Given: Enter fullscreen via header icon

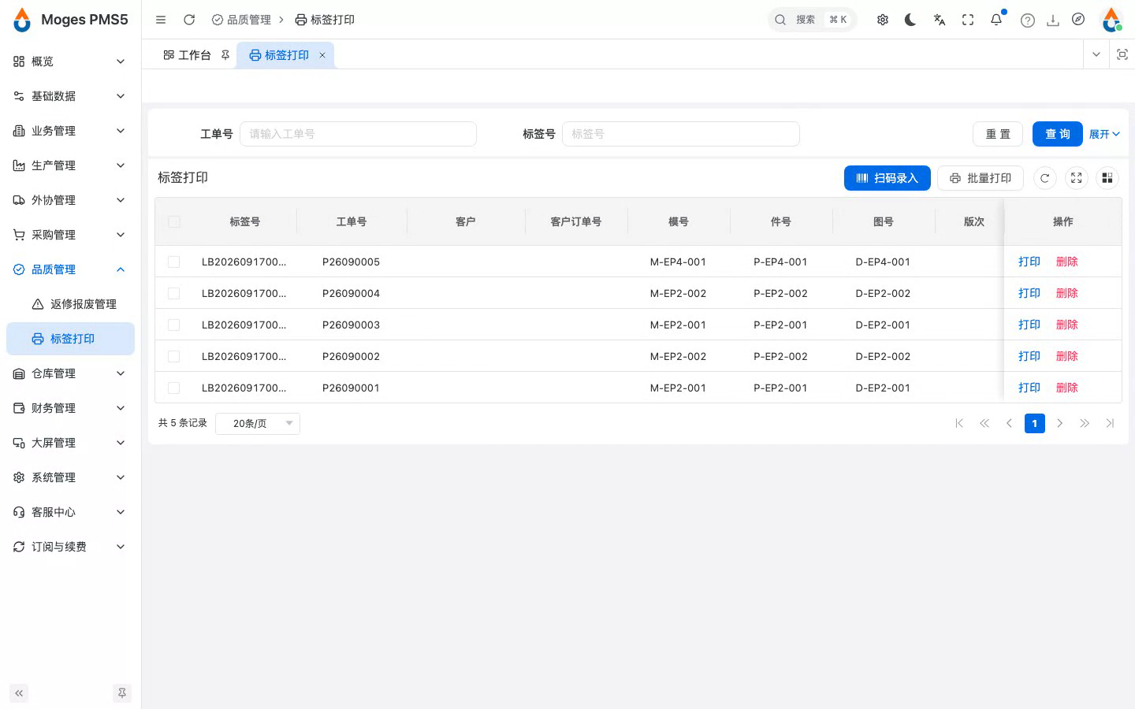Looking at the screenshot, I should pyautogui.click(x=968, y=20).
